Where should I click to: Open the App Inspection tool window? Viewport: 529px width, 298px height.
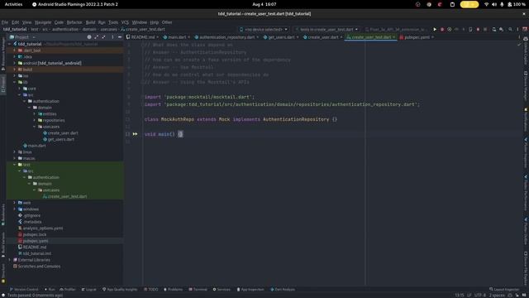(250, 290)
